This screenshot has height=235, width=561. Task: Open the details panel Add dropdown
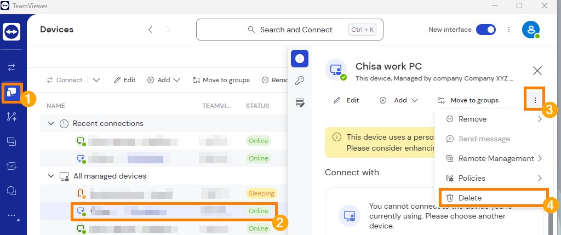pyautogui.click(x=399, y=100)
